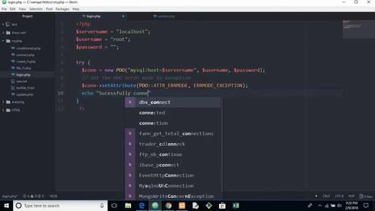This screenshot has height=211, width=375.
Task: Click login.php file name in status bar
Action: (x=9, y=196)
